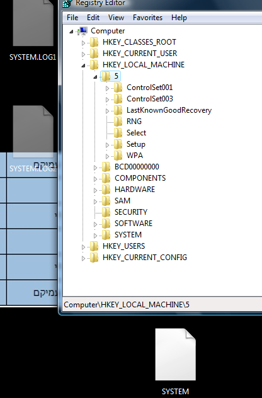Select the SYSTEM.LOG1 desktop file icon
This screenshot has height=398, width=262.
tap(33, 23)
